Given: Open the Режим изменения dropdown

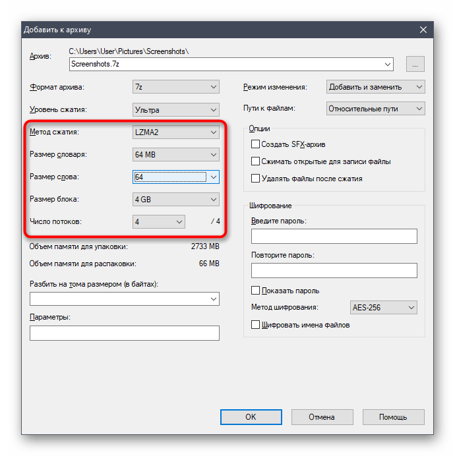Looking at the screenshot, I should tap(375, 87).
